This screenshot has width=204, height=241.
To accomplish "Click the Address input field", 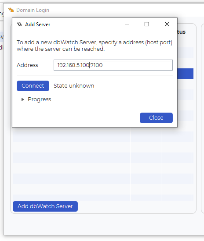I will point(113,65).
